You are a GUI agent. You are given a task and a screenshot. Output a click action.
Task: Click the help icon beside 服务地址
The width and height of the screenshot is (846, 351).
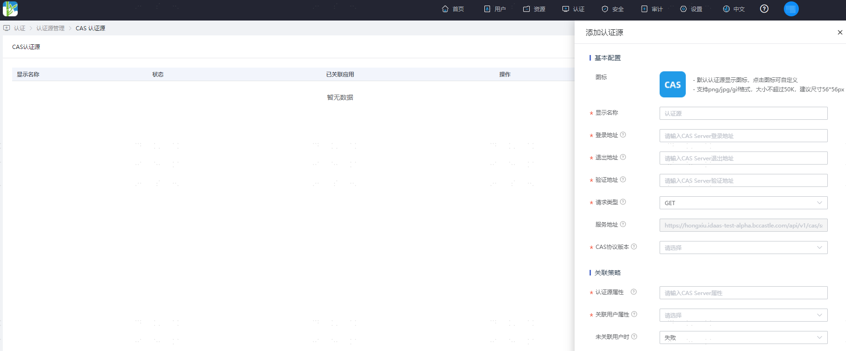pos(623,224)
